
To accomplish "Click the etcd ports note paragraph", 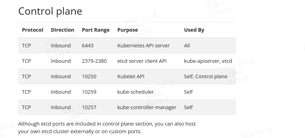I will click(107, 128).
